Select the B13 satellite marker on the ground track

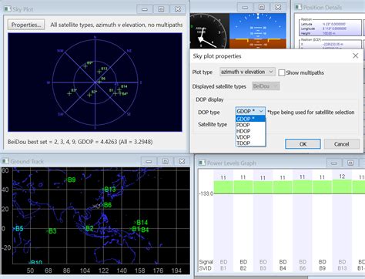click(x=109, y=190)
